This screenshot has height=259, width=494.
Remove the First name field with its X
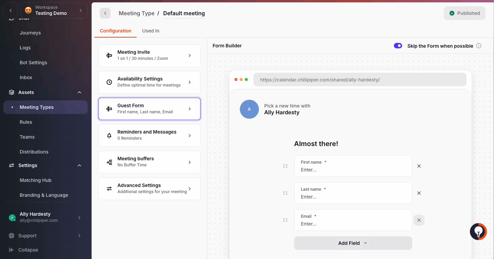pos(419,166)
